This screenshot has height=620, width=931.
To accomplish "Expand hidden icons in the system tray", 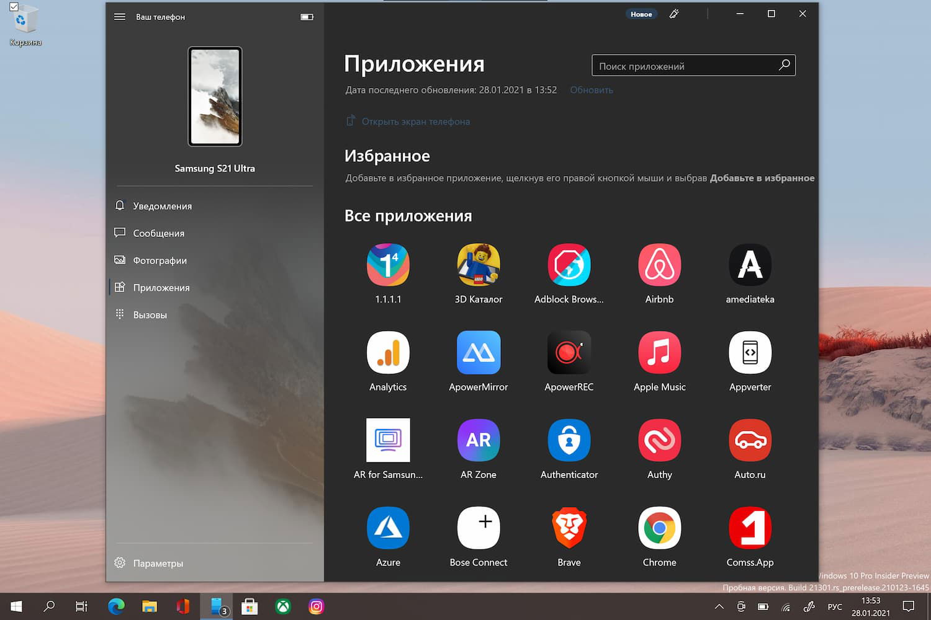I will pyautogui.click(x=719, y=606).
